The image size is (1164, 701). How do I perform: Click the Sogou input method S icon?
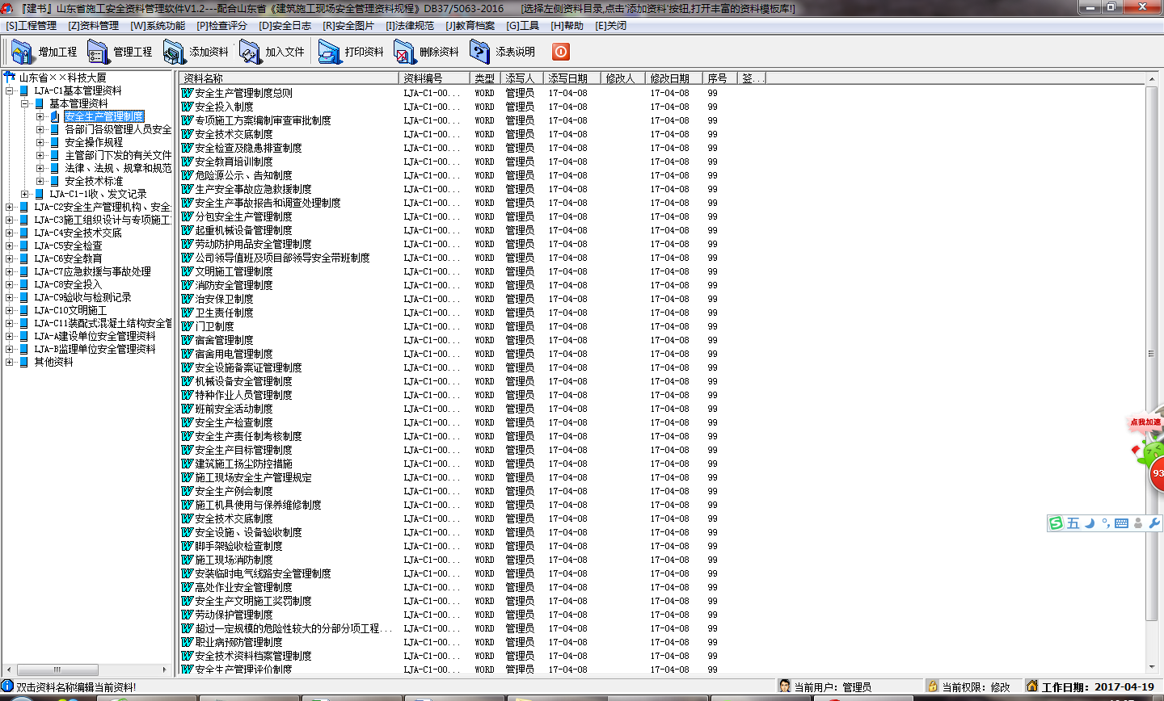click(1056, 523)
